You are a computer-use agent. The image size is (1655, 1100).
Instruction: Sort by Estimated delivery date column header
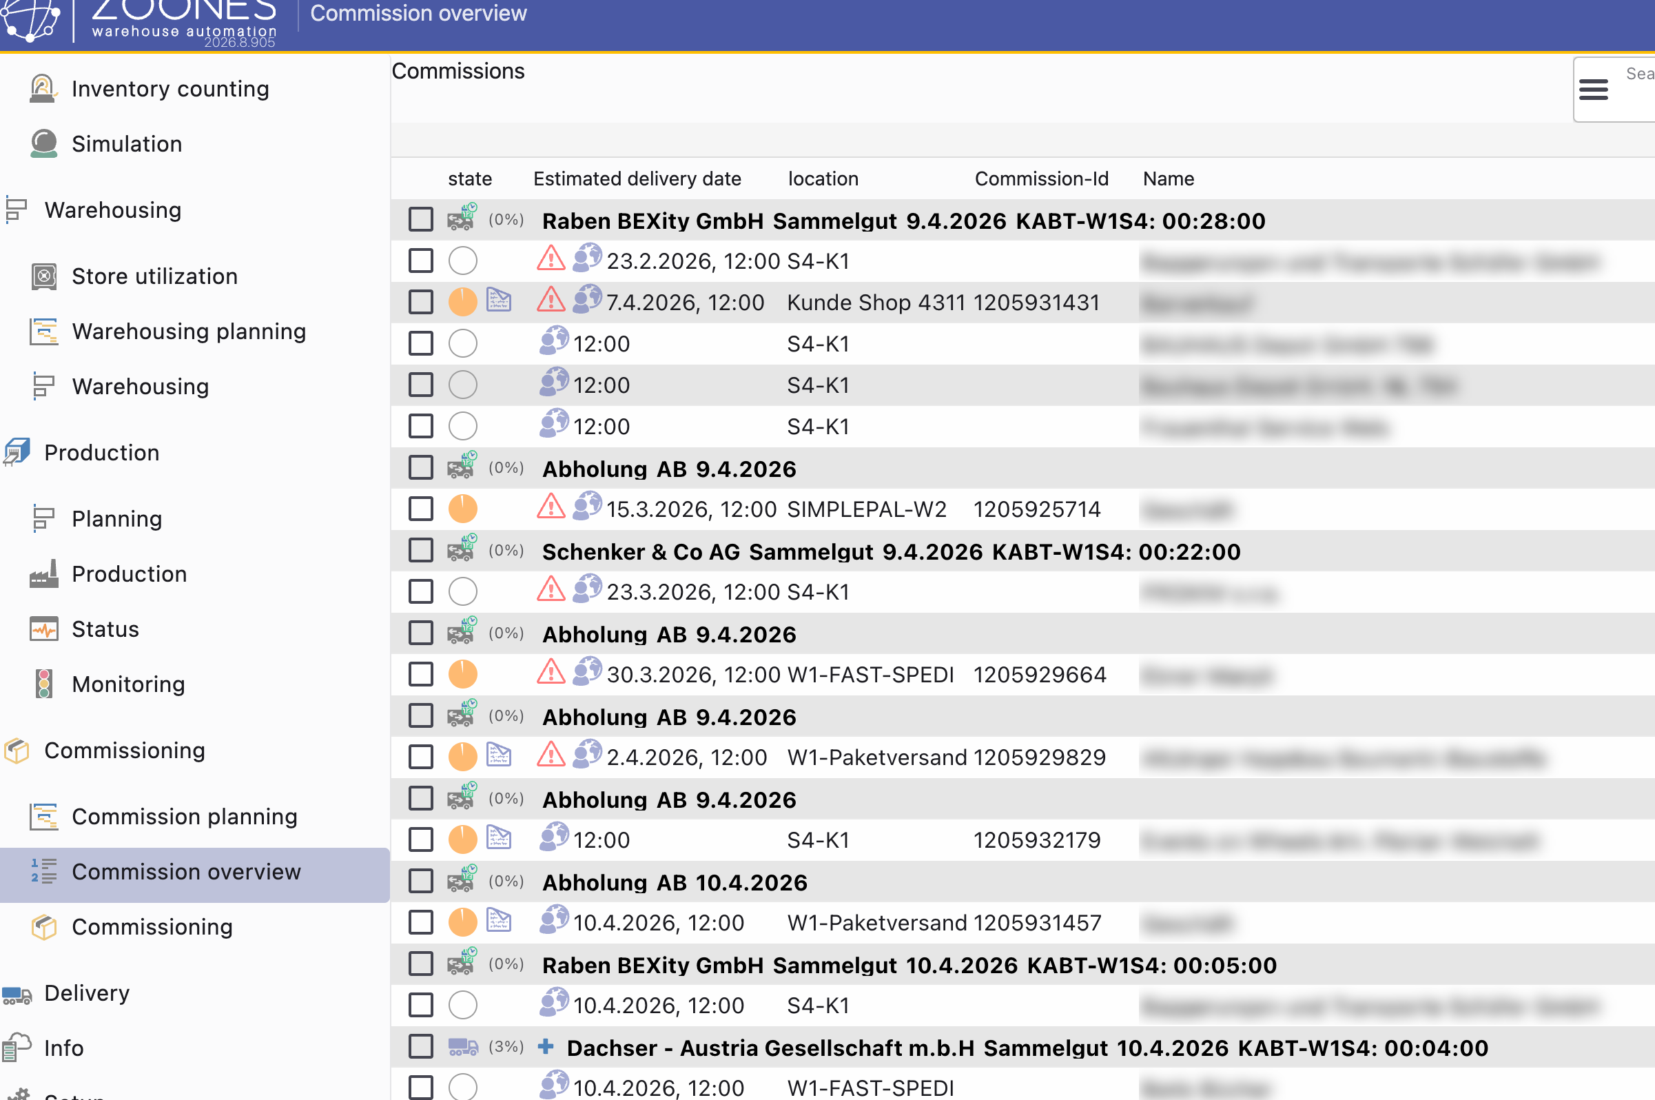point(637,179)
